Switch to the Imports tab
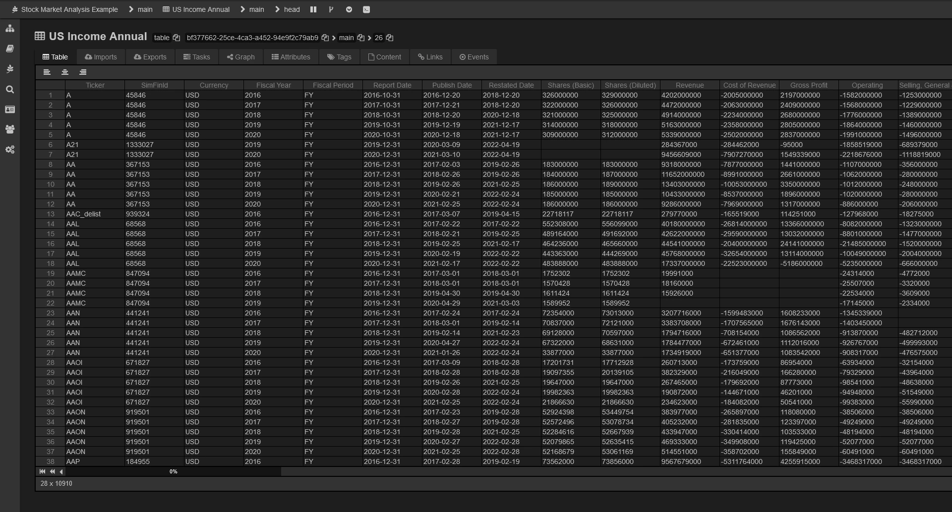The image size is (952, 512). point(101,57)
